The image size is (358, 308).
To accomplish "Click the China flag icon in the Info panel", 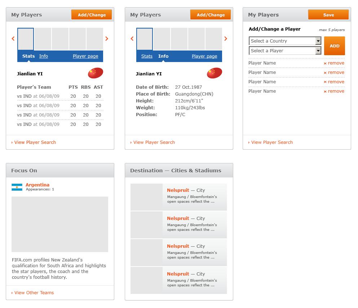I will (215, 73).
